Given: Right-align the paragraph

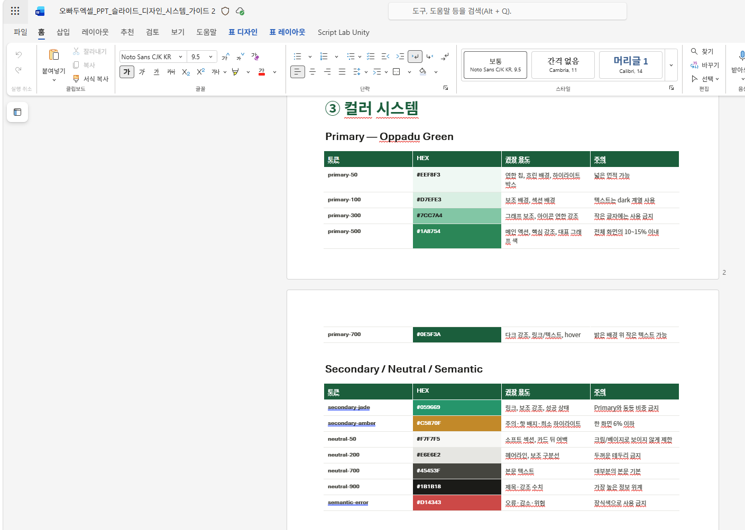Looking at the screenshot, I should click(327, 72).
